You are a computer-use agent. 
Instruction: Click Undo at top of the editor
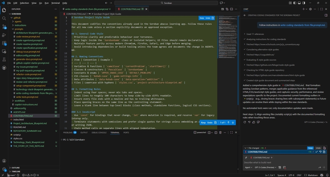pyautogui.click(x=208, y=18)
